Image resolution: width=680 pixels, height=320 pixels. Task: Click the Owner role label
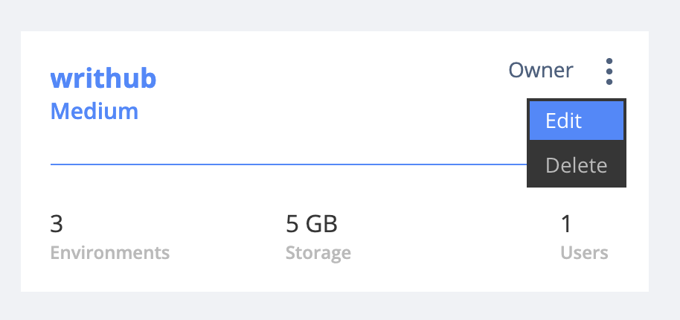541,71
